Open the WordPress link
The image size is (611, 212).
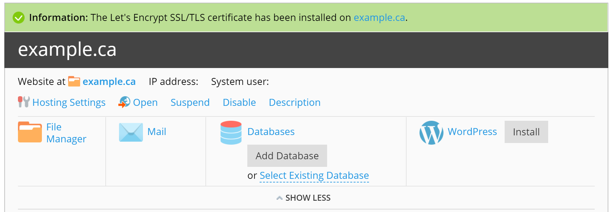point(472,132)
